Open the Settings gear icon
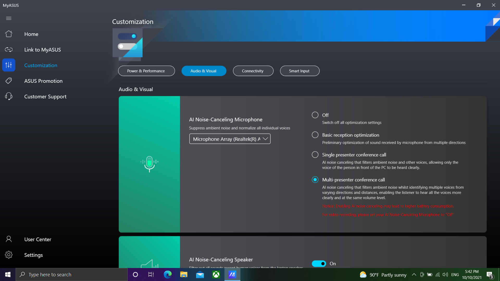 [9, 255]
